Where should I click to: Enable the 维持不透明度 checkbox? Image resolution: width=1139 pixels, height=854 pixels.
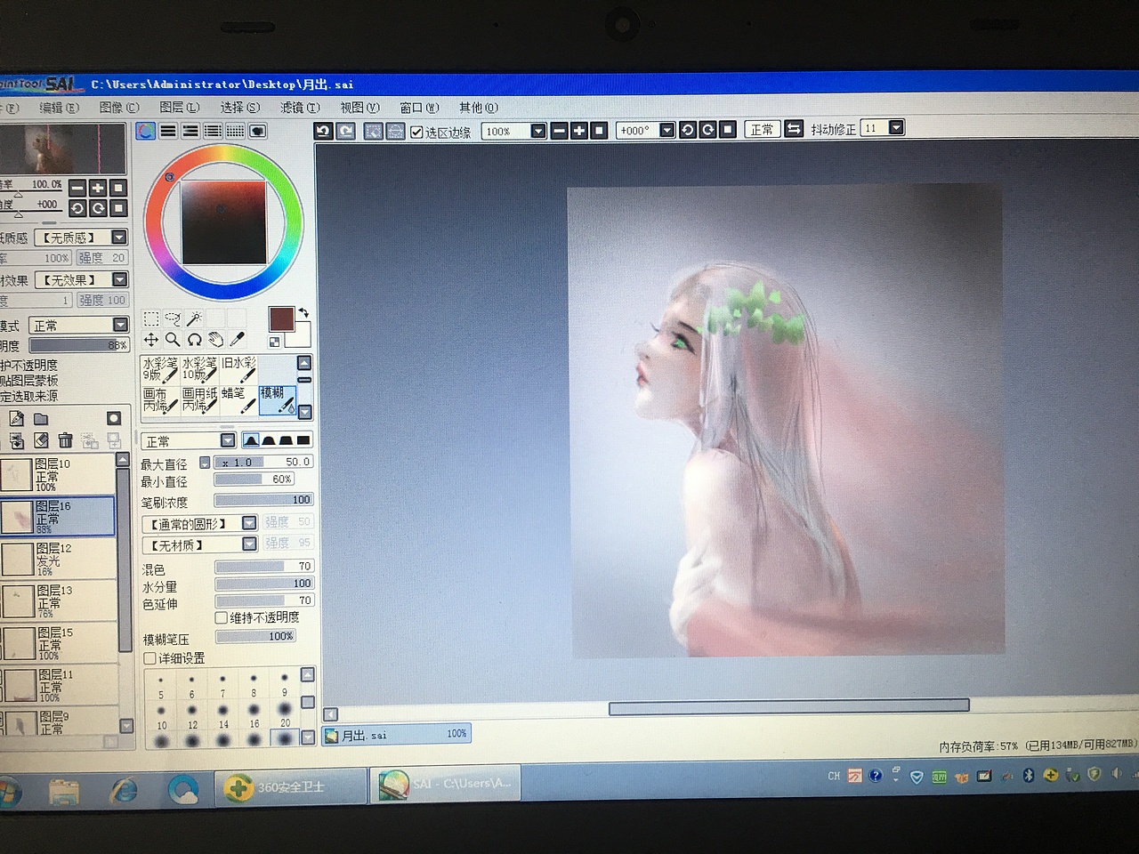pyautogui.click(x=222, y=617)
